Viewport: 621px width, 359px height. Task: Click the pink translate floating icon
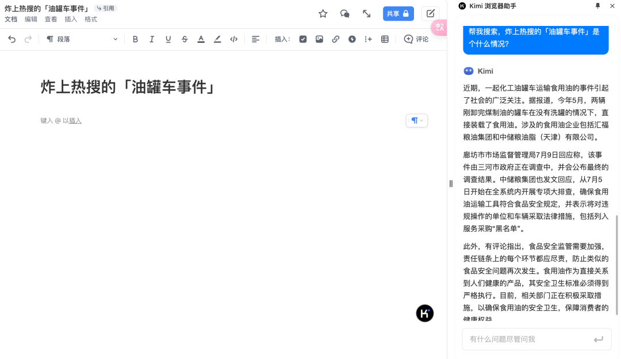tap(439, 28)
